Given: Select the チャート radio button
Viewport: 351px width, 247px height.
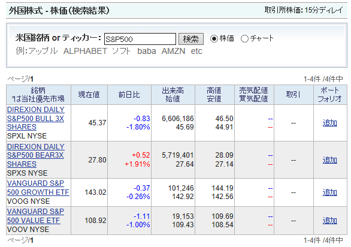Looking at the screenshot, I should click(x=244, y=39).
